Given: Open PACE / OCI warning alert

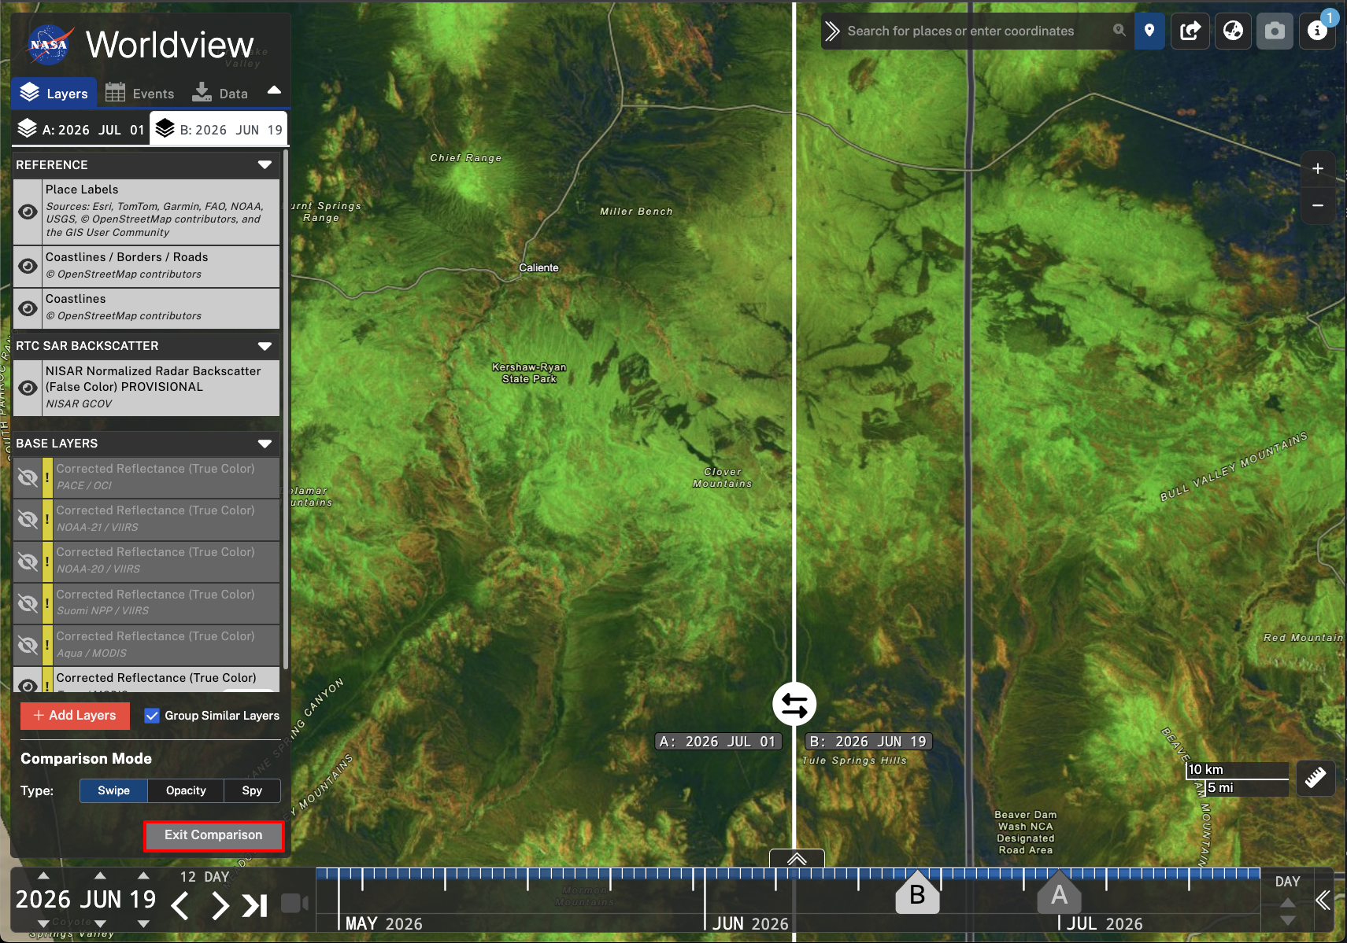Looking at the screenshot, I should [47, 477].
